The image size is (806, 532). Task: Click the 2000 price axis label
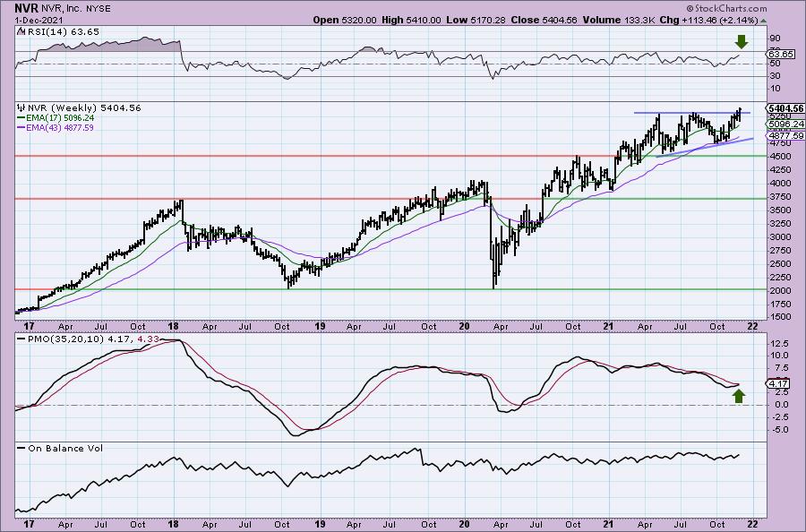click(779, 290)
